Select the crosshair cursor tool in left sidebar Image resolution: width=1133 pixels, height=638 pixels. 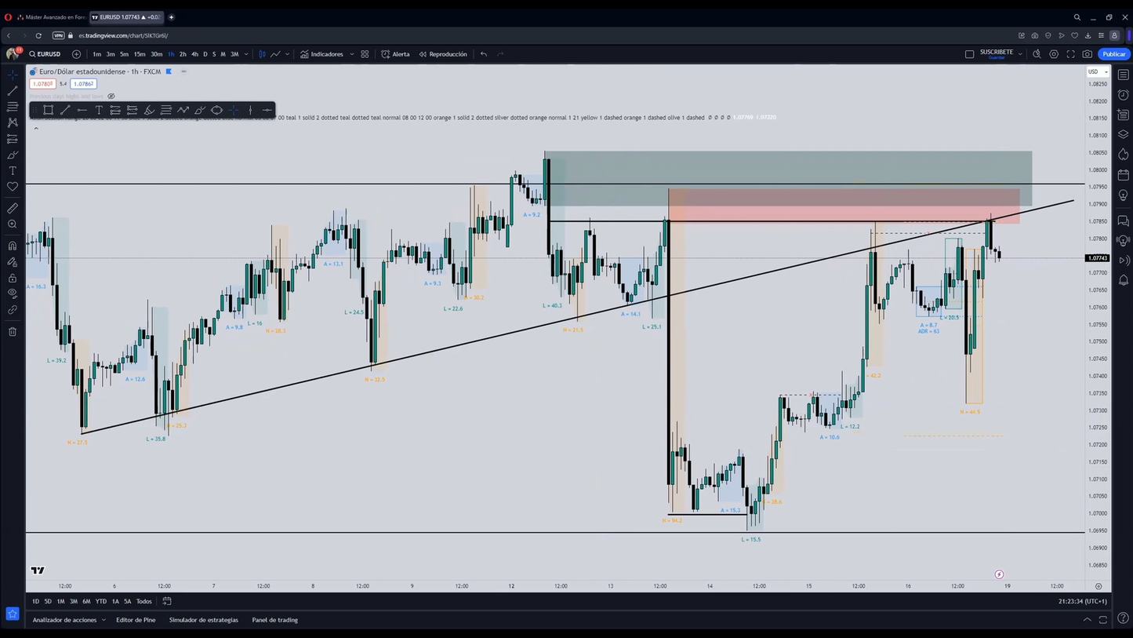pos(13,75)
